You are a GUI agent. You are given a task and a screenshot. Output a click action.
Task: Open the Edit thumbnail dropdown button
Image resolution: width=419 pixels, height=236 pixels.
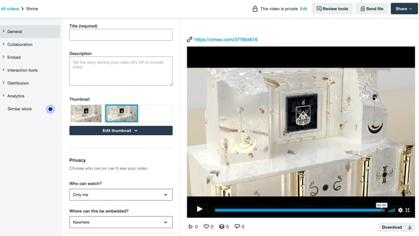[120, 130]
